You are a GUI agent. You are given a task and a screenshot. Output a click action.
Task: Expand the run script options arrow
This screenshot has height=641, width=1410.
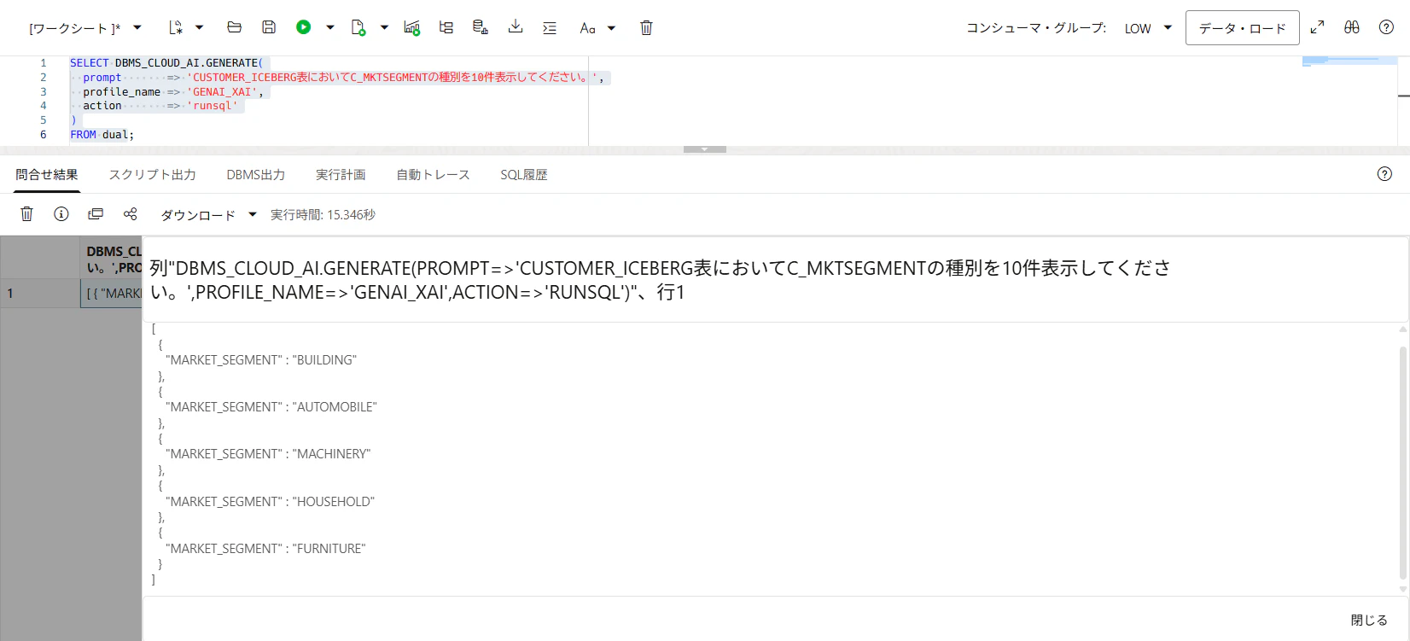click(384, 27)
